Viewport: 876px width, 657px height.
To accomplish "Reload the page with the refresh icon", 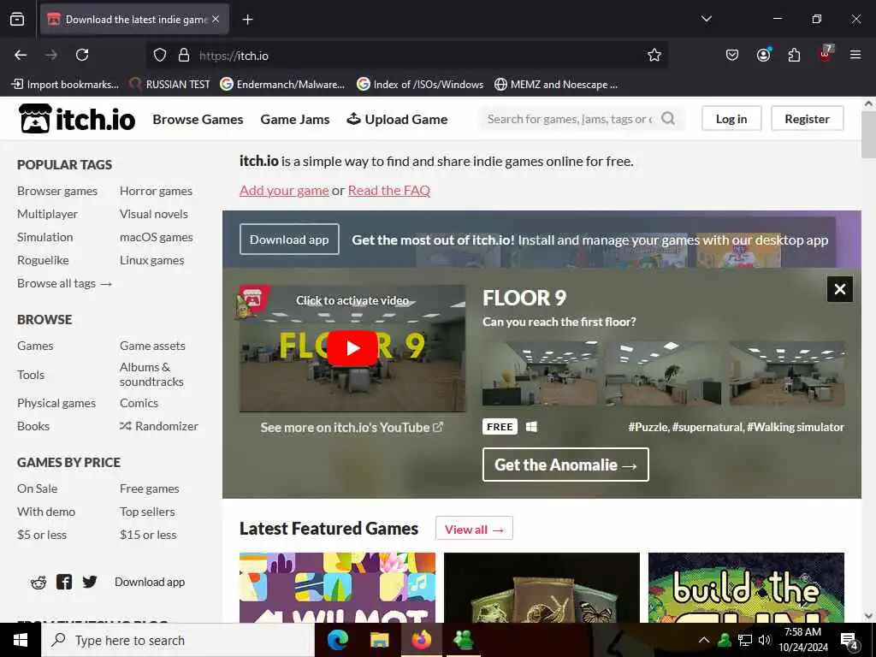I will click(x=82, y=55).
